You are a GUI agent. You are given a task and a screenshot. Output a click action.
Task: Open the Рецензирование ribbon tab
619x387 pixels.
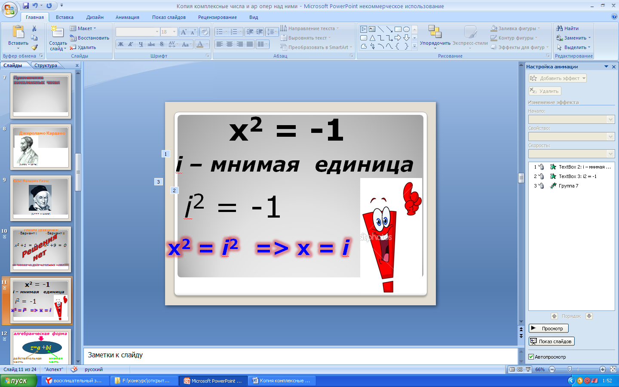pyautogui.click(x=218, y=17)
